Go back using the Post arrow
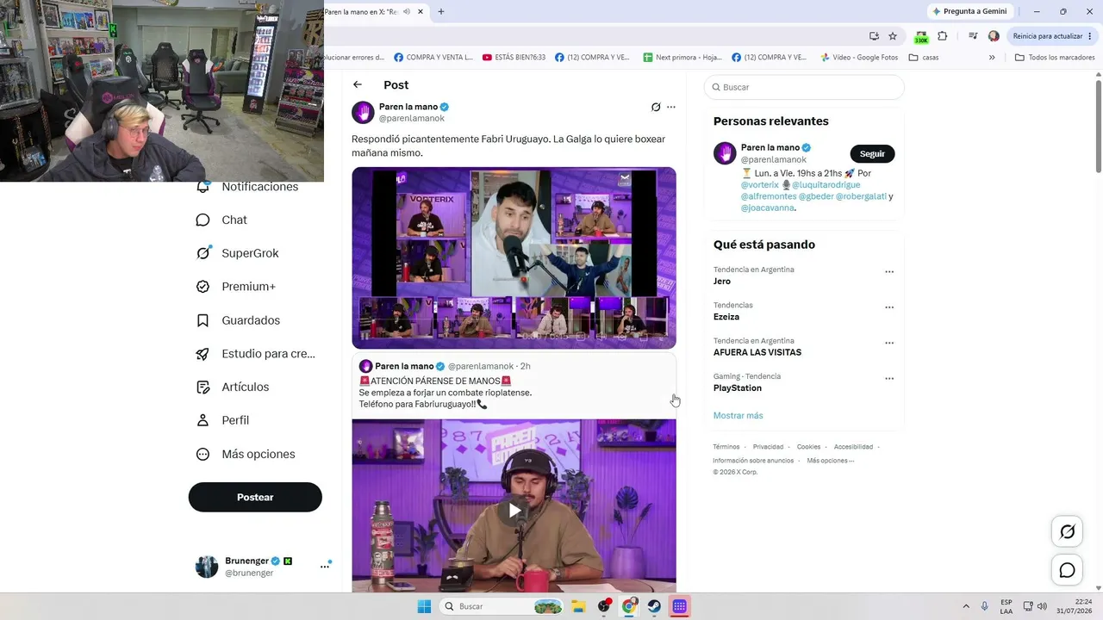Image resolution: width=1103 pixels, height=620 pixels. [x=358, y=84]
